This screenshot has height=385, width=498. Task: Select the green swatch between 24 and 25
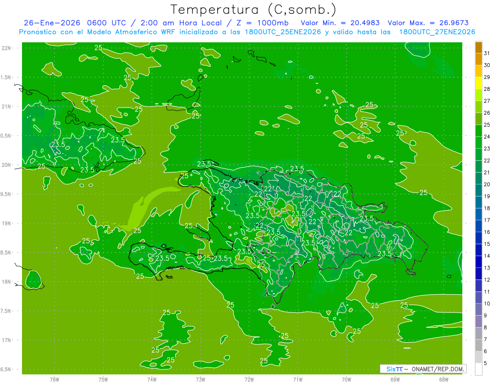point(478,131)
